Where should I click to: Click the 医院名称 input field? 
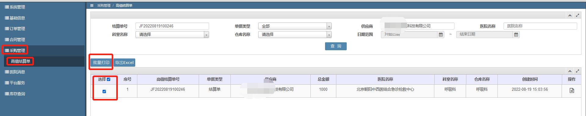(540, 26)
